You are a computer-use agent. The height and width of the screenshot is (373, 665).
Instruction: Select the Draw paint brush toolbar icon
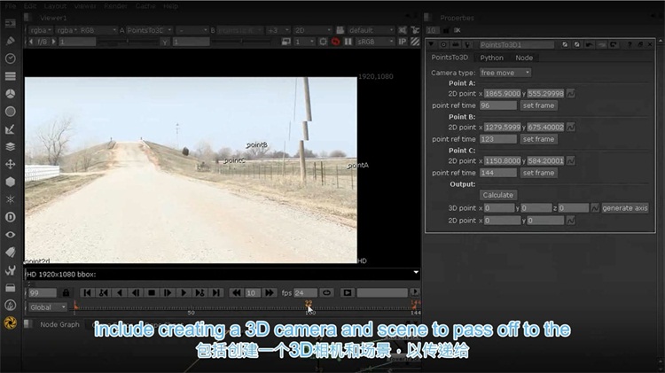[11, 41]
